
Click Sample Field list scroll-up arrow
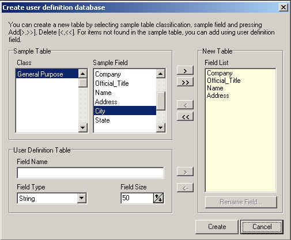pyautogui.click(x=161, y=74)
